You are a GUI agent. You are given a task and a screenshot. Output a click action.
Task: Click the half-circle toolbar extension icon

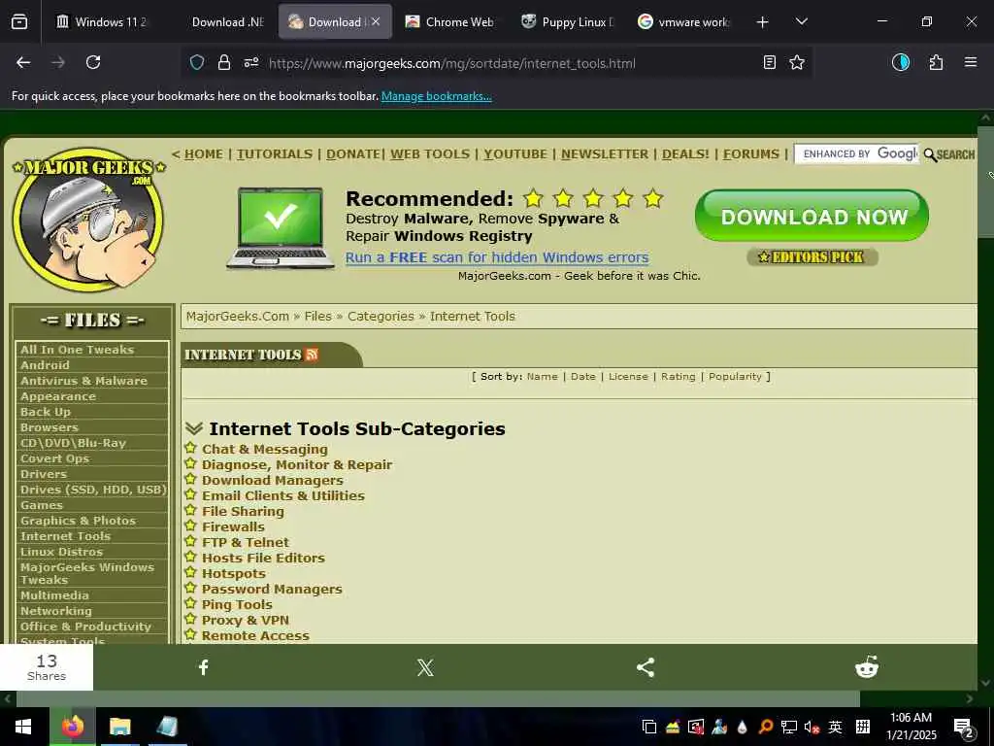901,62
